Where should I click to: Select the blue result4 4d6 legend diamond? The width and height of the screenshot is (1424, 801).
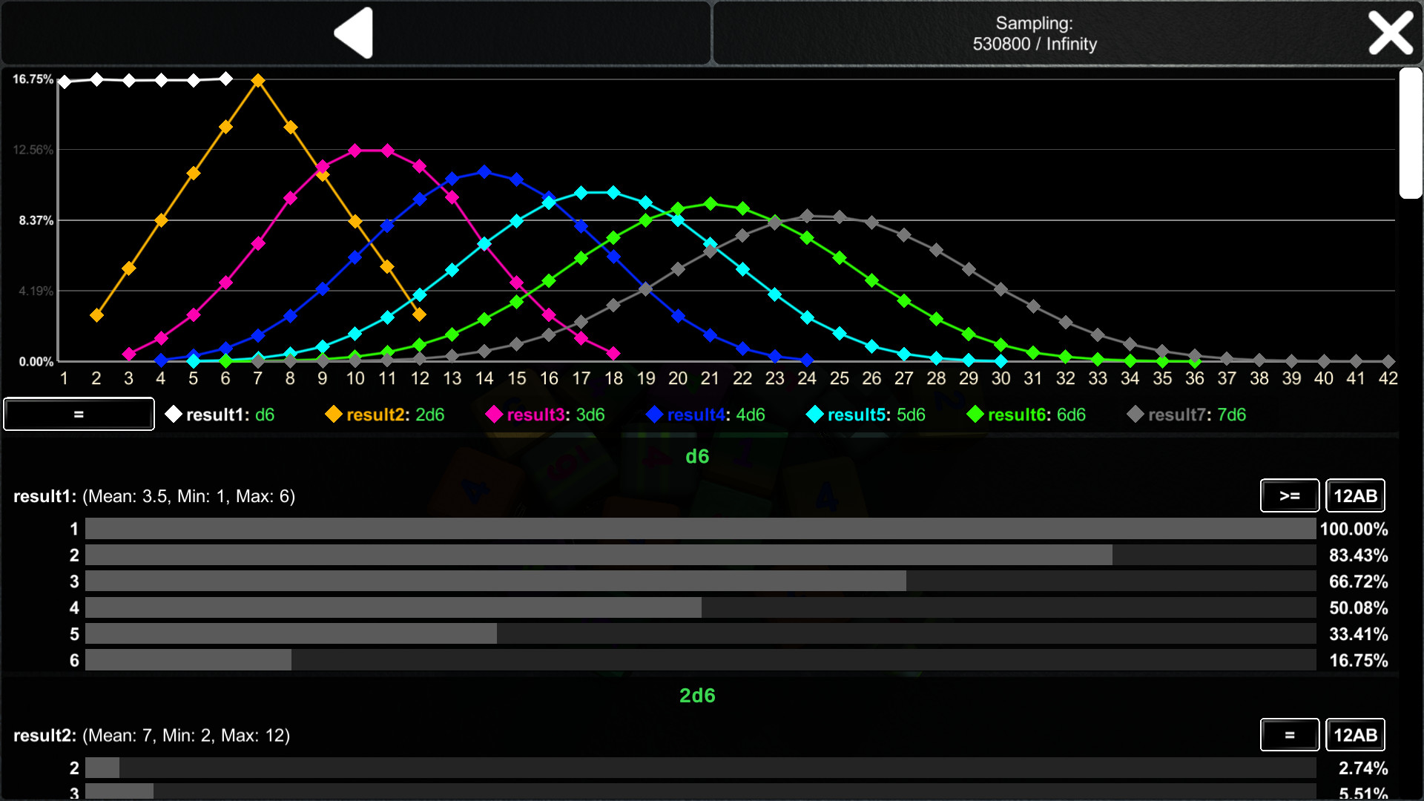tap(653, 415)
